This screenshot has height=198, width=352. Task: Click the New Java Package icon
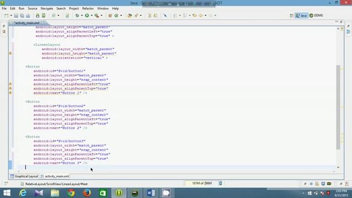click(x=110, y=15)
